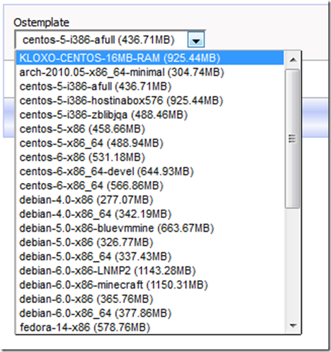This screenshot has height=352, width=331.
Task: Click the list scrollbar up arrow
Action: 293,59
